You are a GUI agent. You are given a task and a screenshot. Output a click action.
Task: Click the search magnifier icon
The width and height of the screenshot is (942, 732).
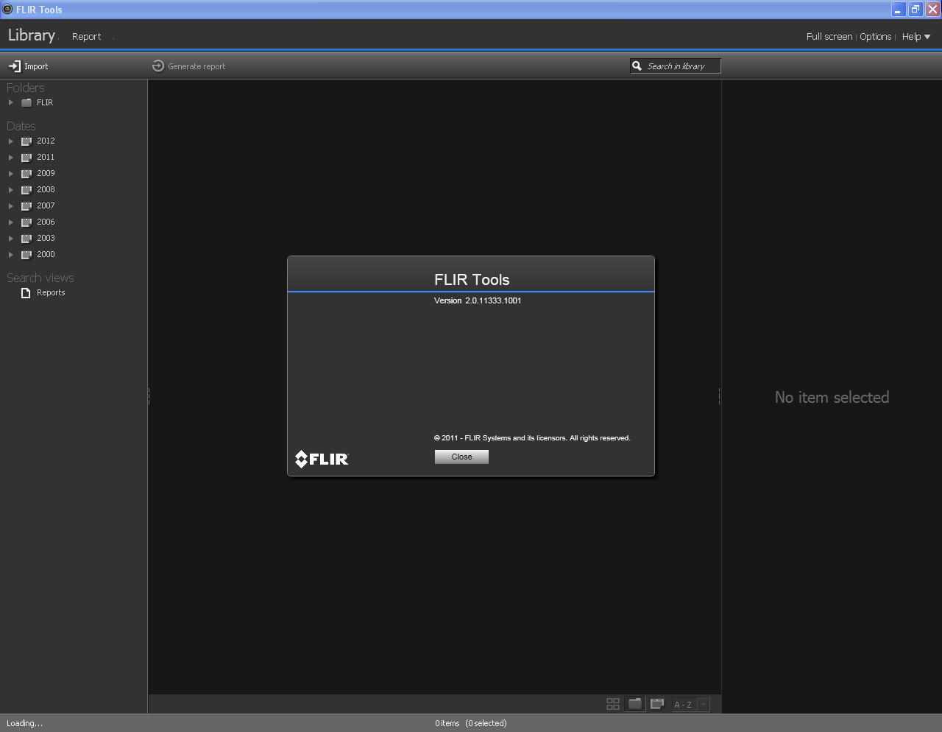coord(637,66)
